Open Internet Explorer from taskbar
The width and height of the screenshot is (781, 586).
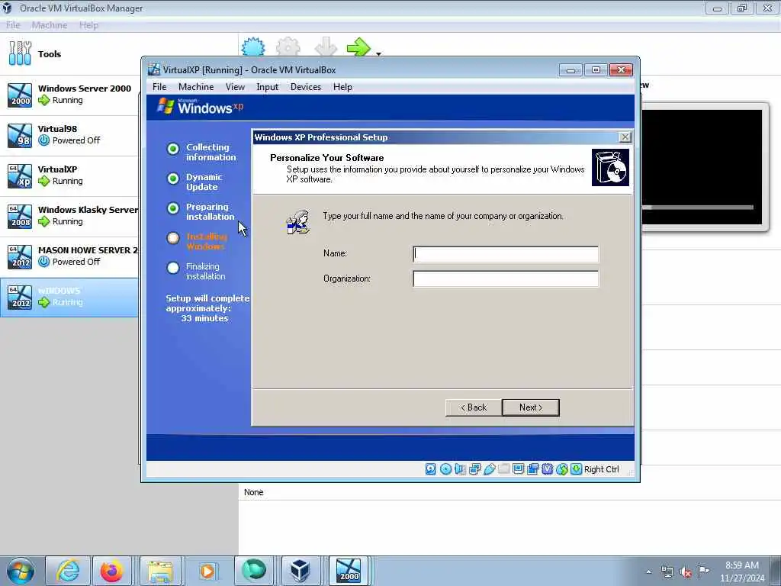(x=68, y=571)
